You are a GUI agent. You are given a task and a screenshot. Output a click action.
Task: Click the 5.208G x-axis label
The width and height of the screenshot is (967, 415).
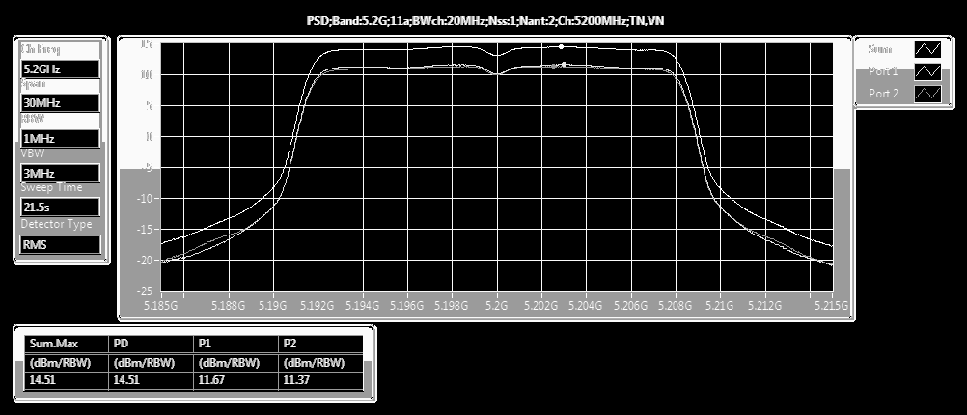coord(676,306)
